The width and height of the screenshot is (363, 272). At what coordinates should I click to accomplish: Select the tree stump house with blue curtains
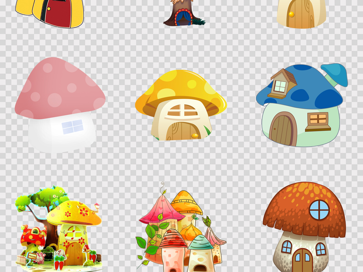(183, 14)
